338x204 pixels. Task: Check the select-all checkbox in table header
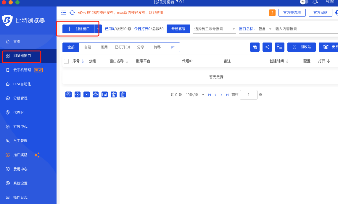click(x=66, y=61)
